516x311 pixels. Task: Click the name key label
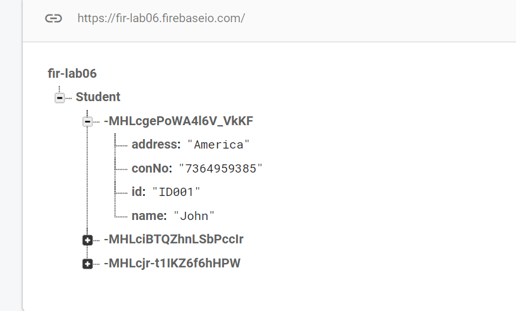coord(149,216)
